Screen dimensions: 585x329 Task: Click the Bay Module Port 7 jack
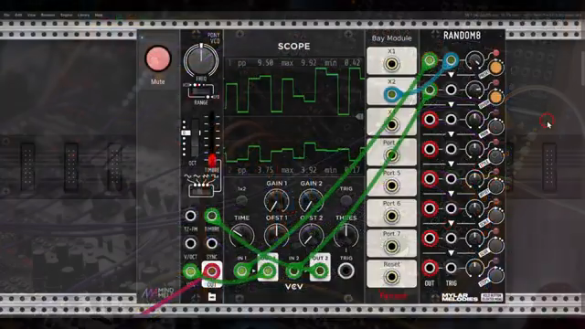391,246
